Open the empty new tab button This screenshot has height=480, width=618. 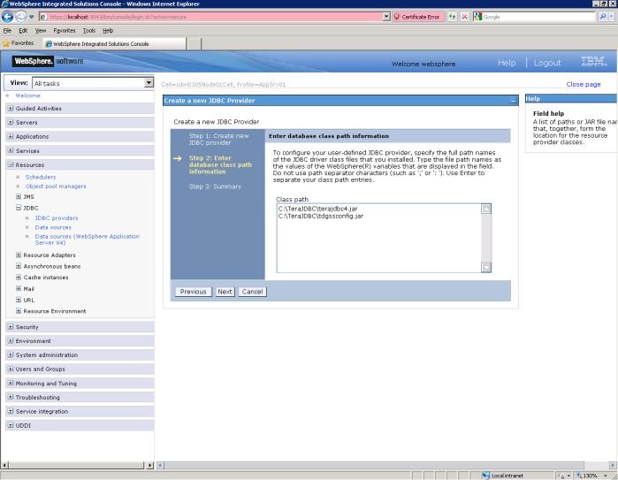point(194,43)
